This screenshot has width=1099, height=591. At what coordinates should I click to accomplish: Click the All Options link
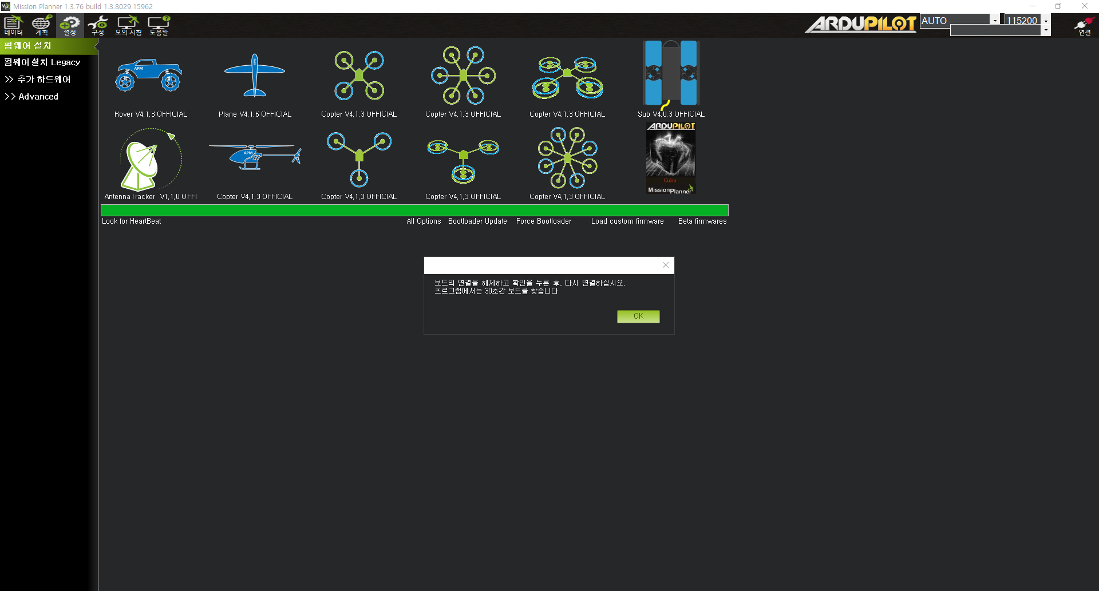pyautogui.click(x=424, y=221)
